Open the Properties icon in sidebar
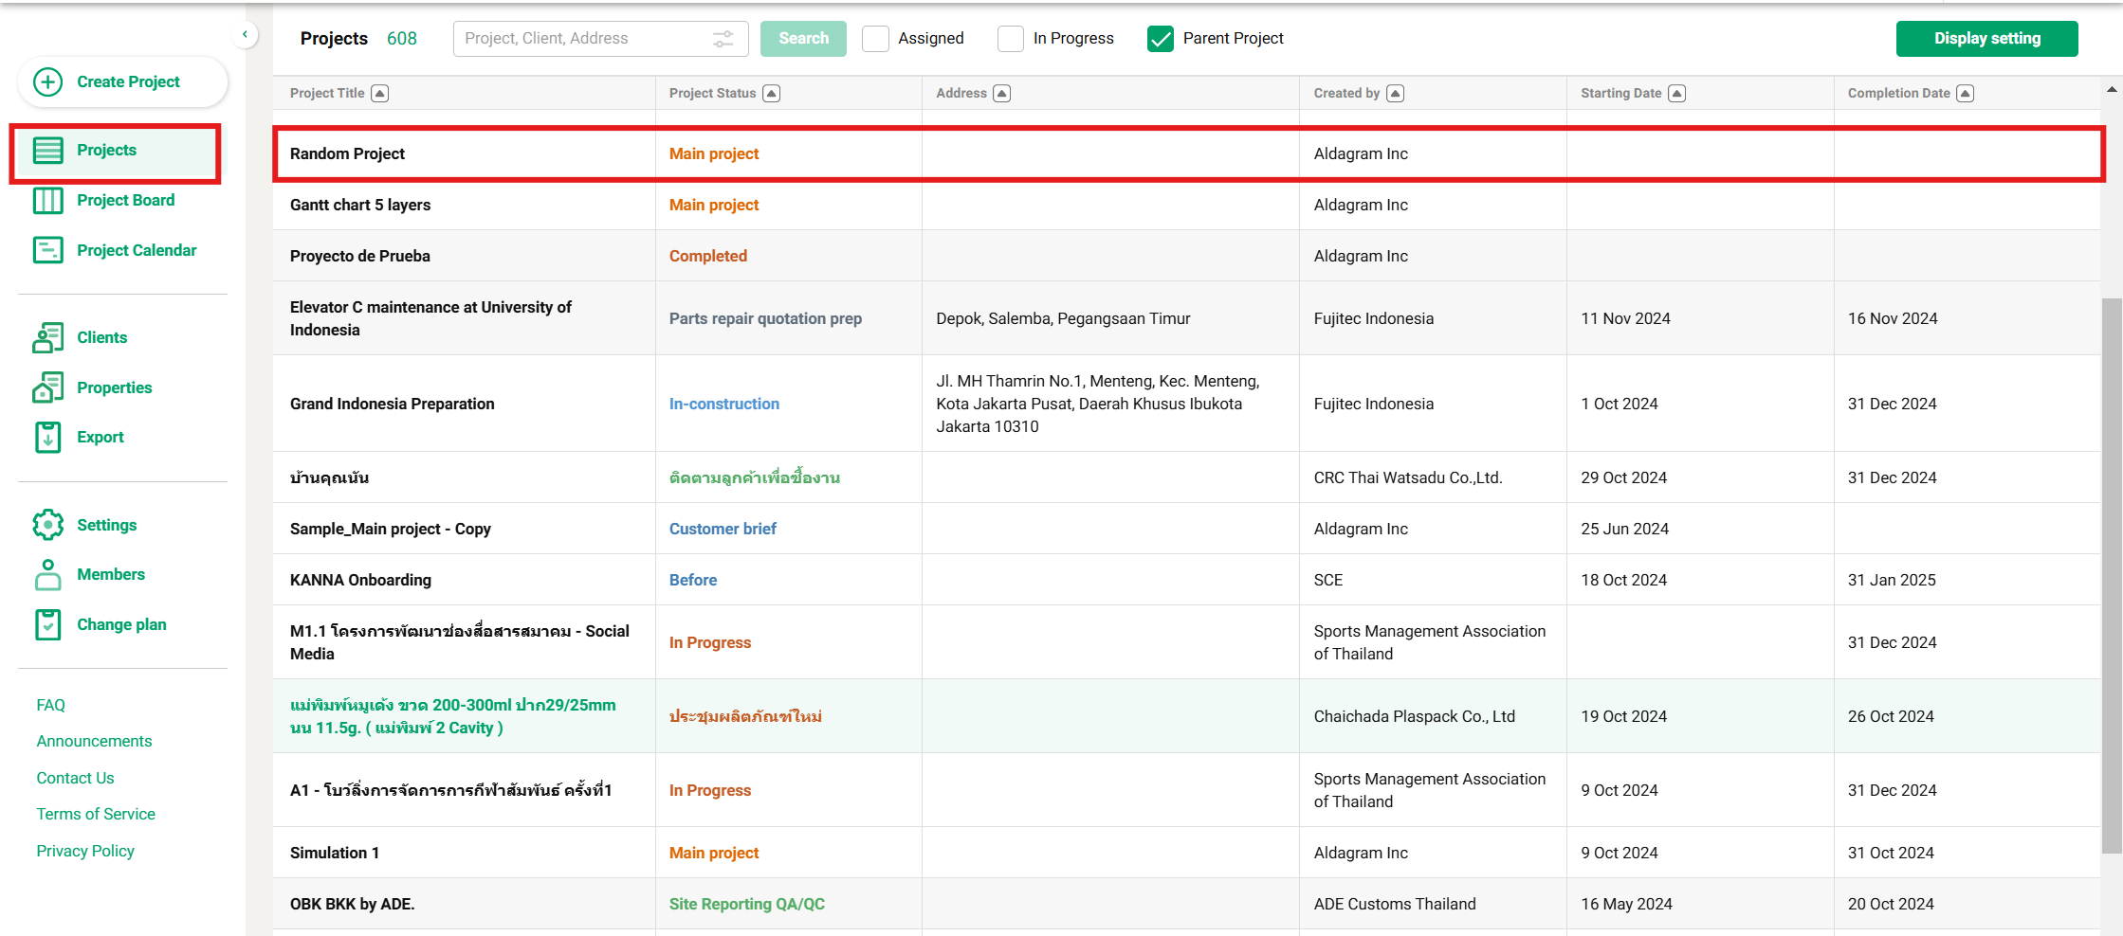2123x936 pixels. tap(48, 387)
